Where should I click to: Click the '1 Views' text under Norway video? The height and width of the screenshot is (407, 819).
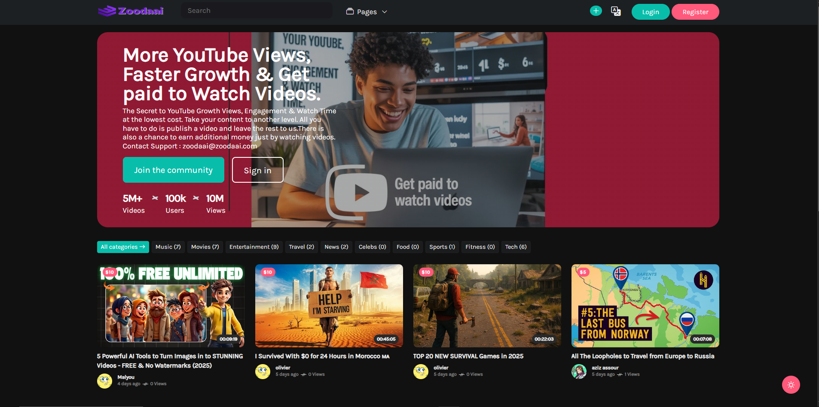[632, 374]
